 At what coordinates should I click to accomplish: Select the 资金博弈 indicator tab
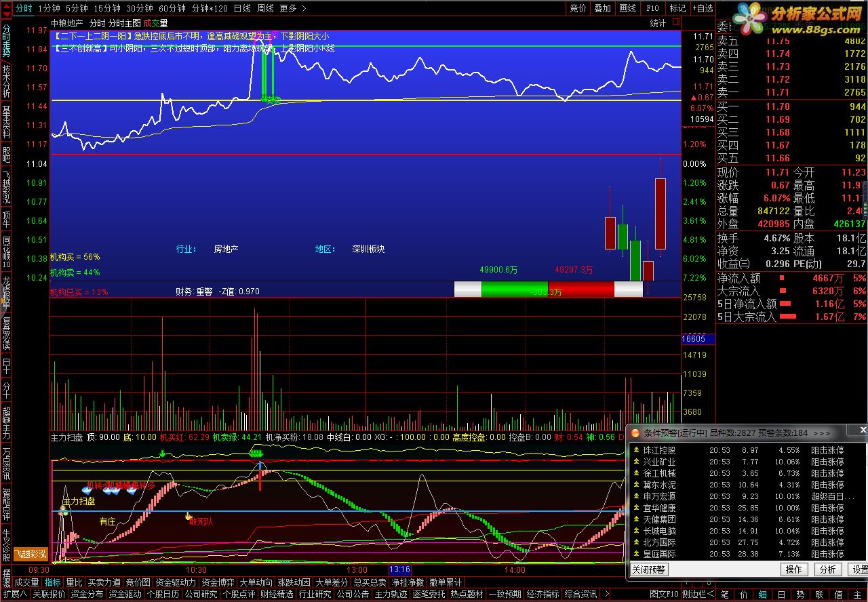coord(218,582)
